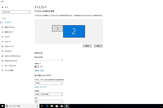The height and width of the screenshot is (108, 163).
Task: Launch Microsoft Edge from the taskbar
Action: click(47, 106)
